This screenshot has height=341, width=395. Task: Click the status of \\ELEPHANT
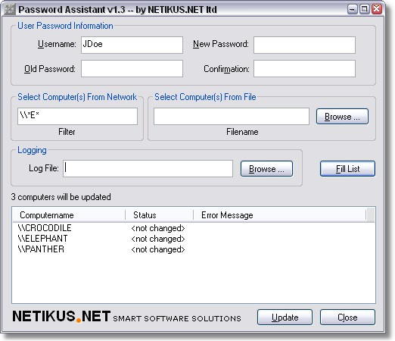[158, 239]
